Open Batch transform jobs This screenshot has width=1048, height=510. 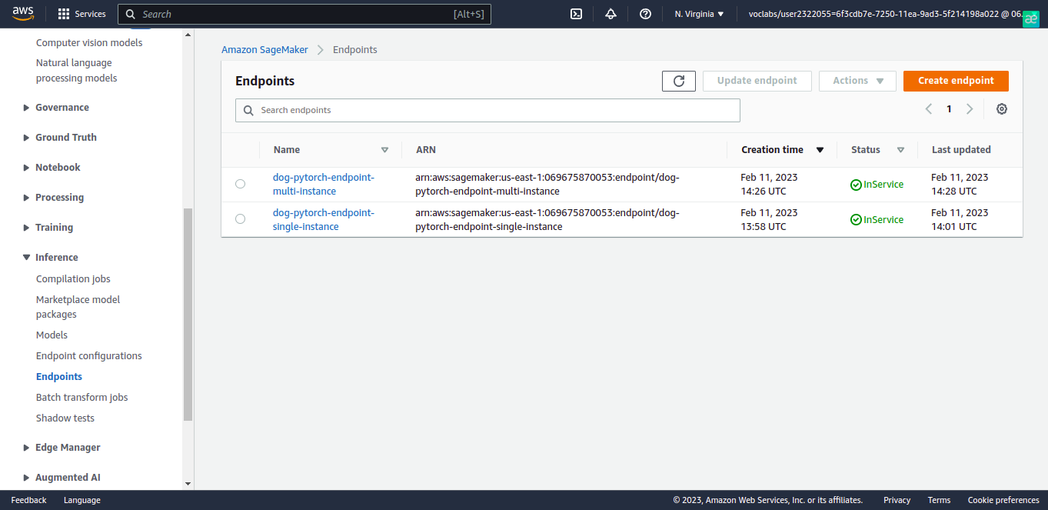click(x=82, y=398)
